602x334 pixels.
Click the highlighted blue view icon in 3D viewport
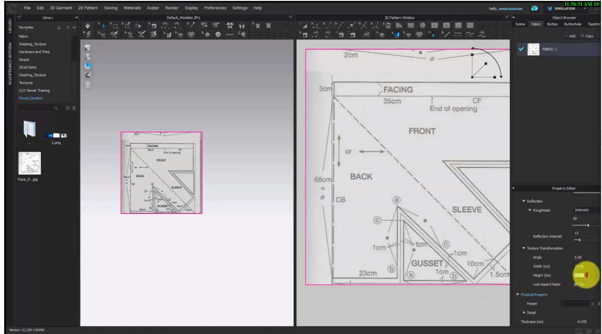pyautogui.click(x=88, y=66)
